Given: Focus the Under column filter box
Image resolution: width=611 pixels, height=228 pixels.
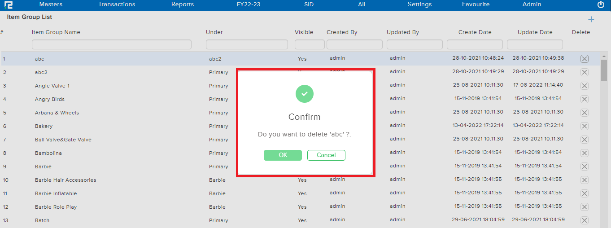Looking at the screenshot, I should point(247,44).
